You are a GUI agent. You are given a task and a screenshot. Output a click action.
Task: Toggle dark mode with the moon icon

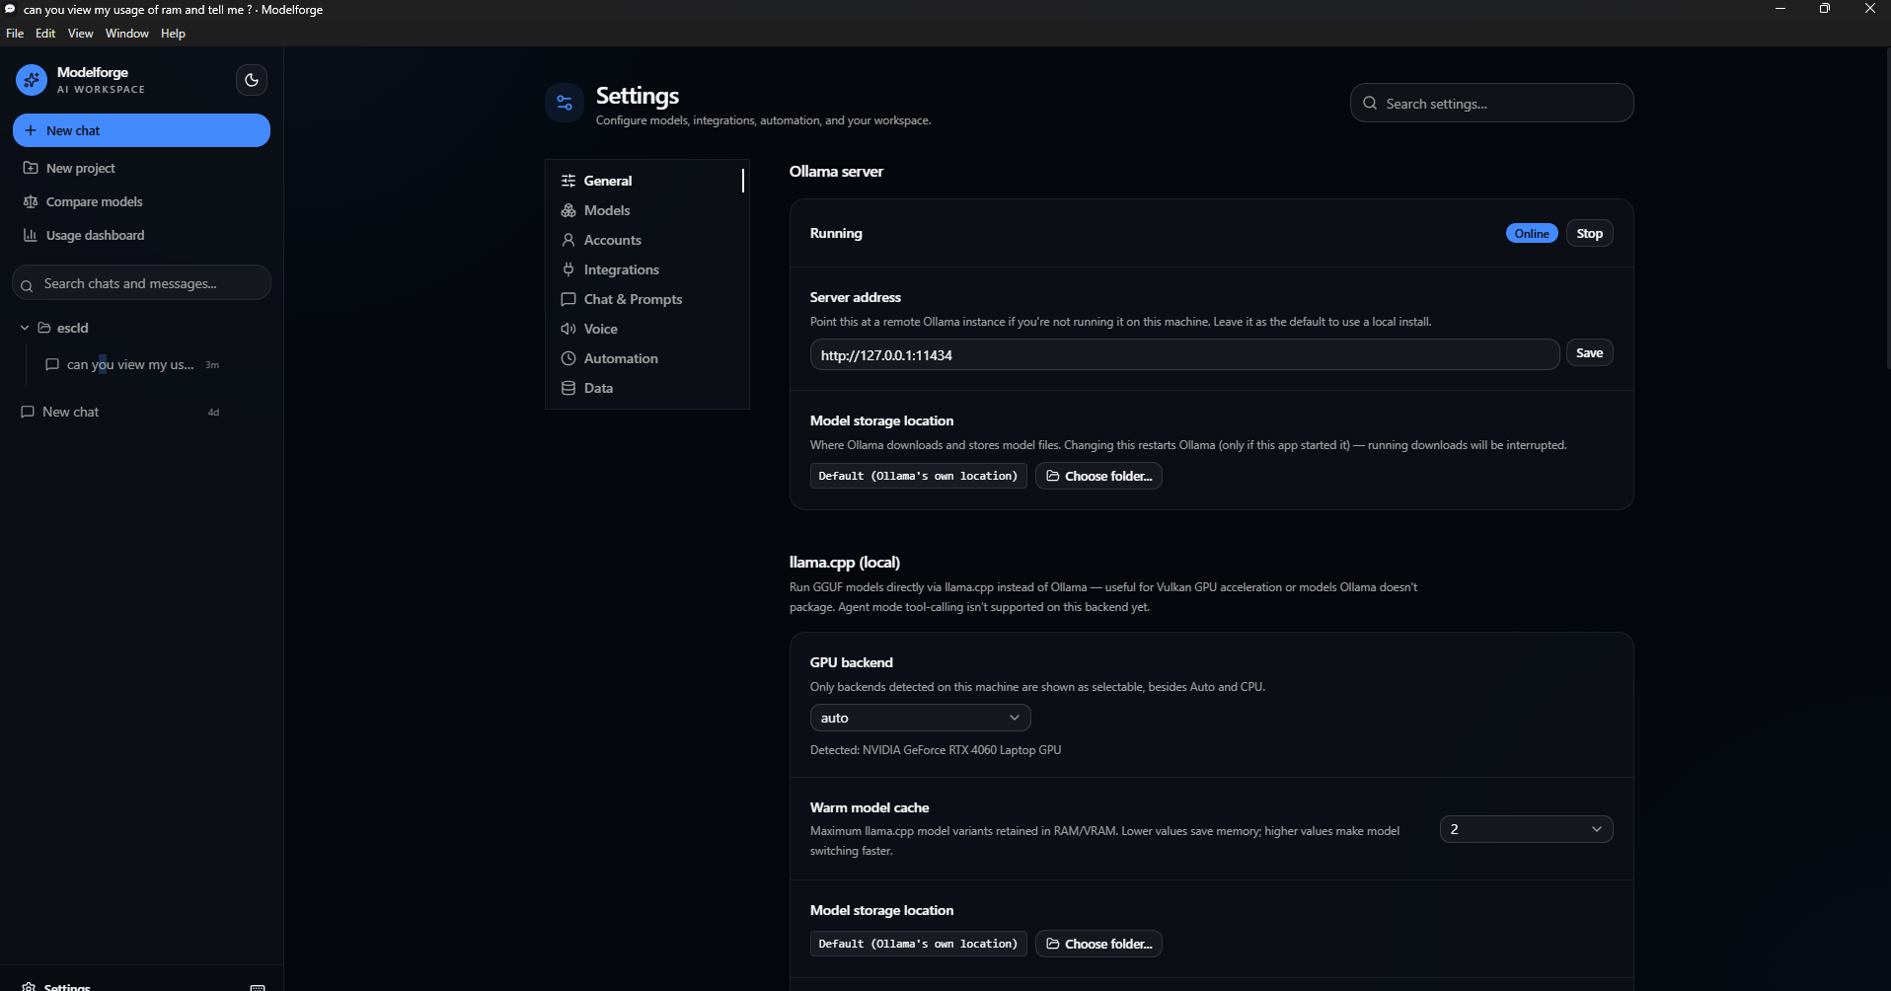252,80
